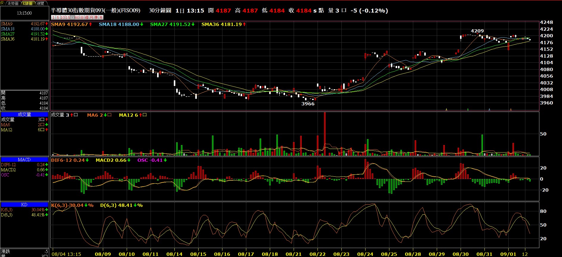Open the round dropdown arrow beside the 走勢圖 tab

3,3
